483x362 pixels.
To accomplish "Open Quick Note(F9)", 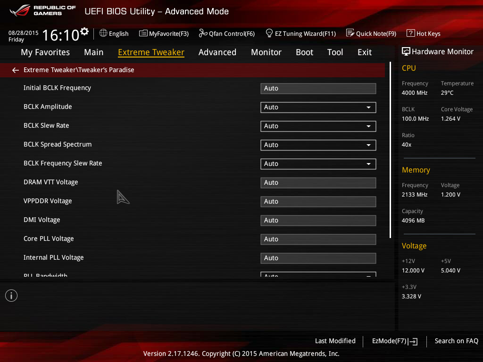I will 371,33.
